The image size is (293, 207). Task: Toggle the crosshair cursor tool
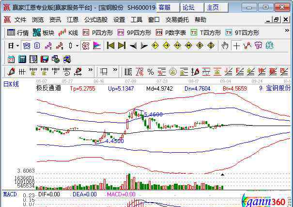[236, 46]
